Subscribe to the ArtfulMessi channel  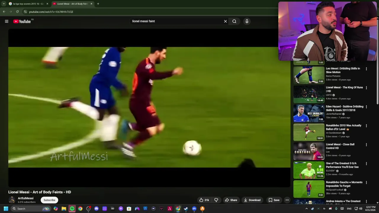point(49,200)
